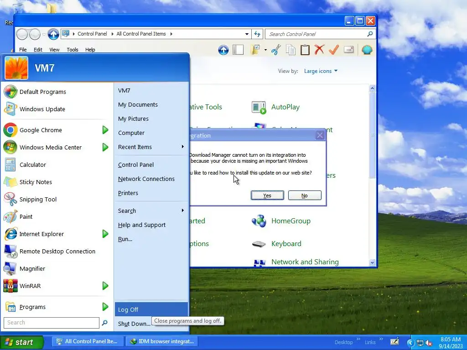Expand Internet Explorer jump list arrow

click(105, 234)
